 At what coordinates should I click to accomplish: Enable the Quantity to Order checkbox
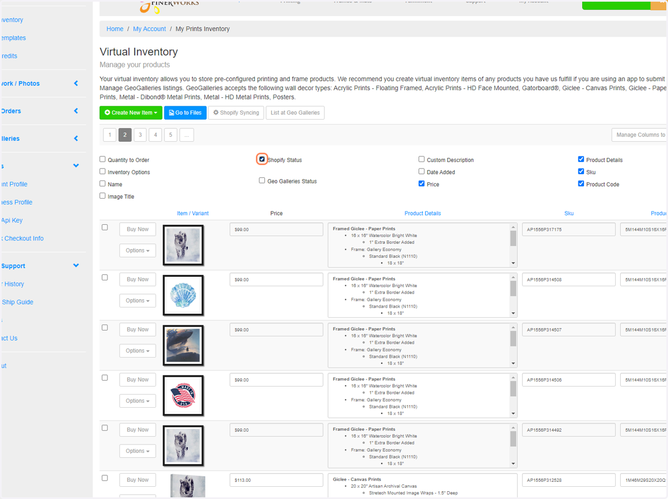pos(102,159)
